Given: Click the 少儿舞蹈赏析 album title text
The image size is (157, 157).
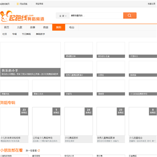Looking at the screenshot, I should click(x=72, y=138).
